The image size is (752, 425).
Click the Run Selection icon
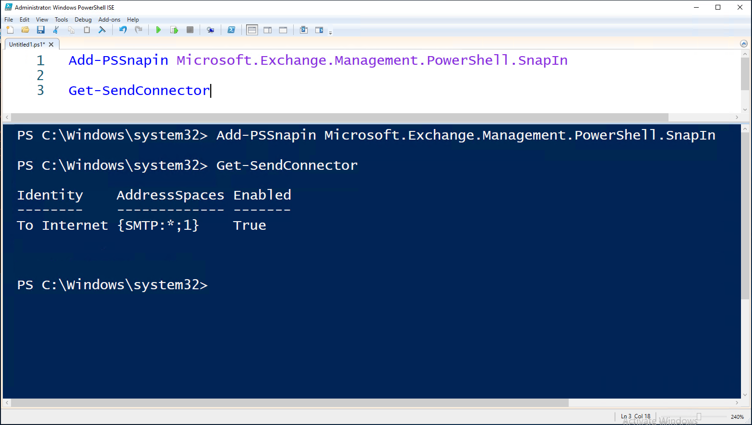pos(174,29)
